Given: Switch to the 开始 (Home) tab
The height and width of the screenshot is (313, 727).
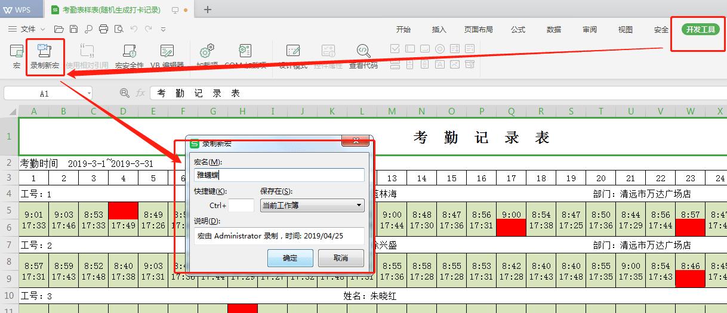Looking at the screenshot, I should pyautogui.click(x=403, y=29).
